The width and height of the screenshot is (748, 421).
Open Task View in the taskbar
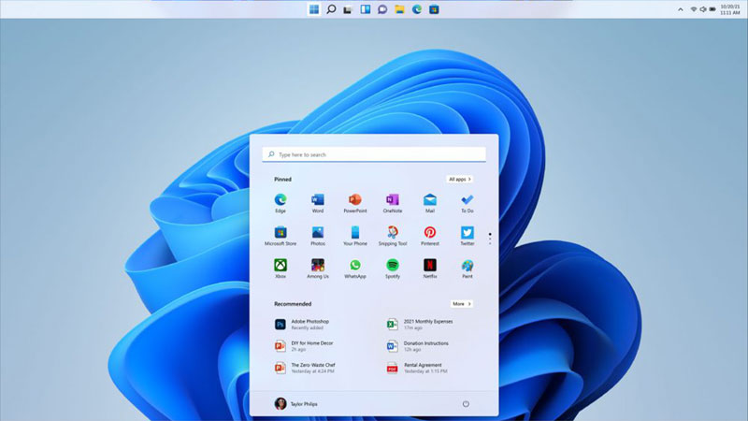point(348,9)
